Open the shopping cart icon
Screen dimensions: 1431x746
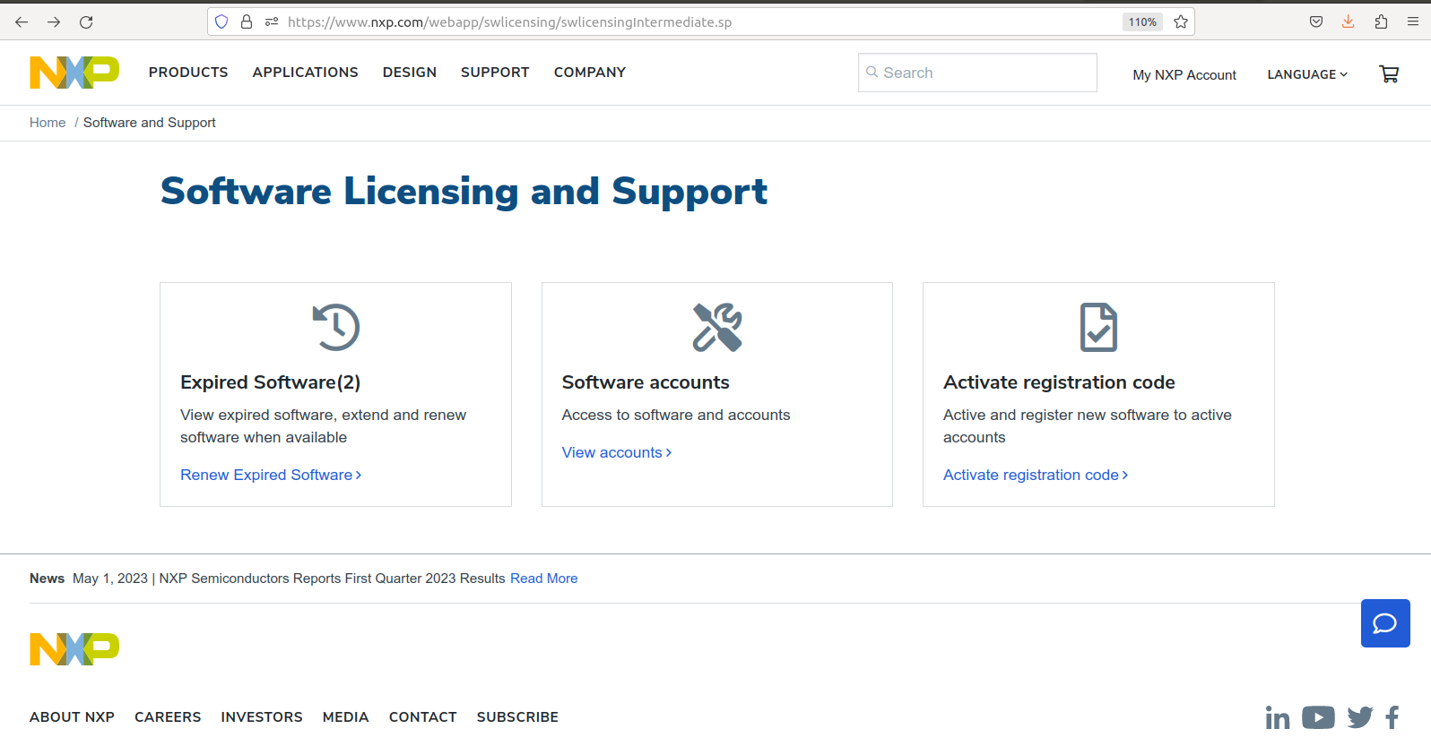pos(1389,74)
